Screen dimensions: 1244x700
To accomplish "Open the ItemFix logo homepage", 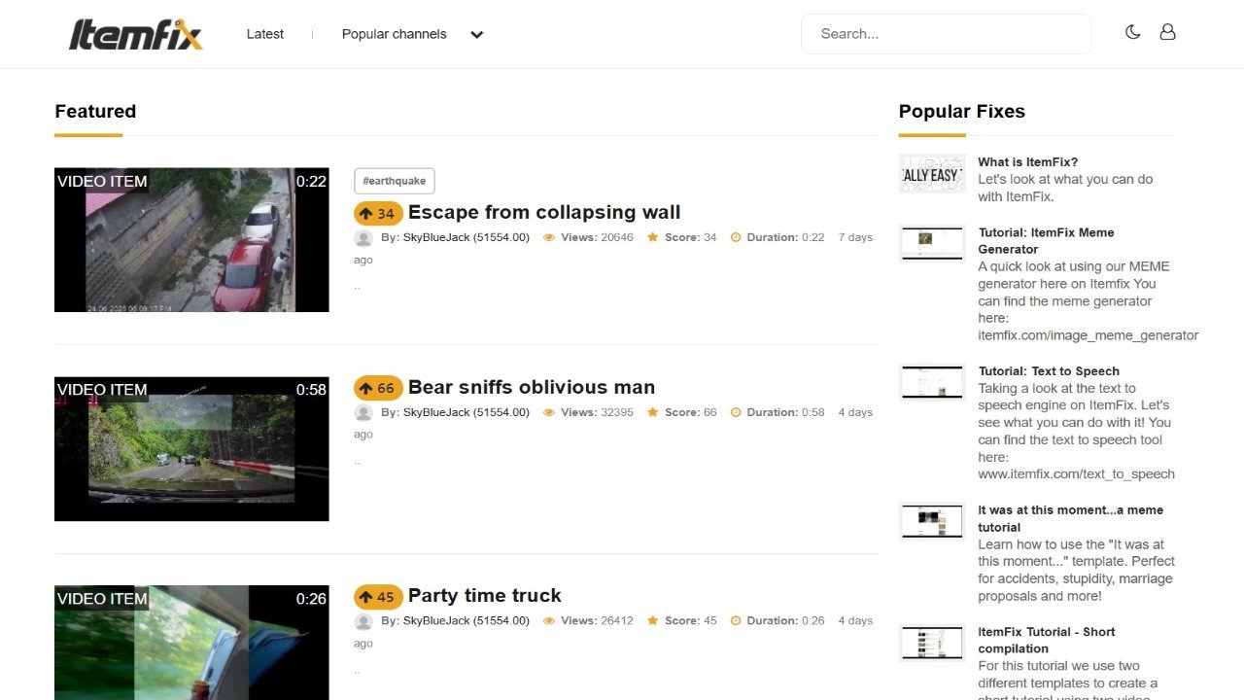I will point(136,34).
